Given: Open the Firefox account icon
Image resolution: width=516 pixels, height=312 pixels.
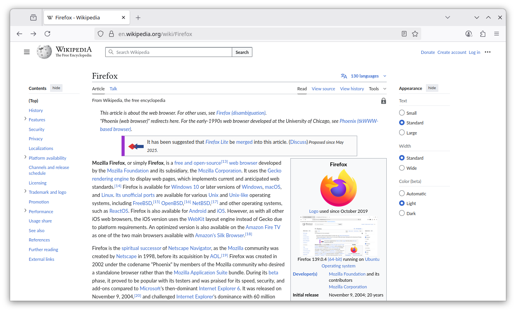Looking at the screenshot, I should click(x=469, y=34).
